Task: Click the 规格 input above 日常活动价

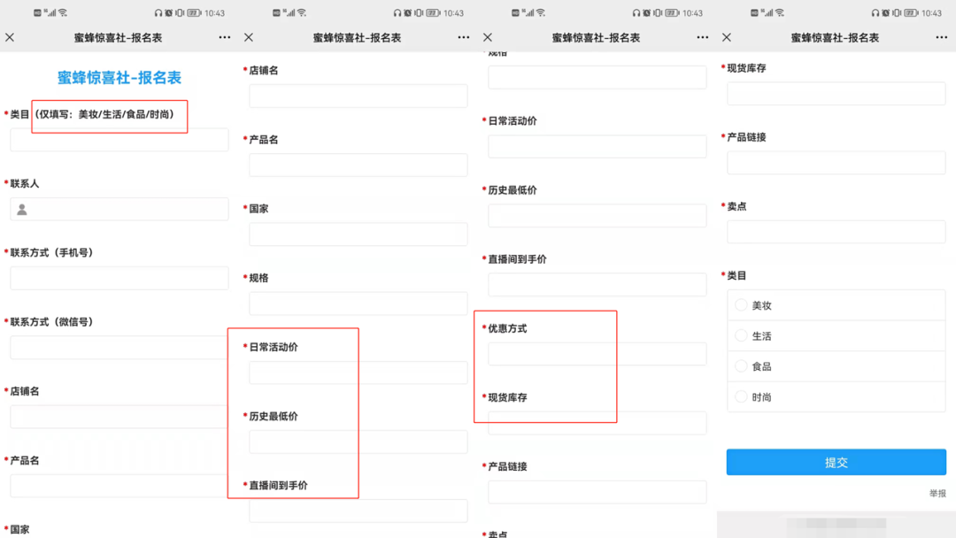Action: pos(358,304)
